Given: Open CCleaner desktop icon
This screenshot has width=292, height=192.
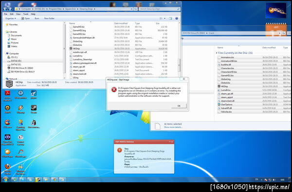Looking at the screenshot, I should click(x=7, y=124).
